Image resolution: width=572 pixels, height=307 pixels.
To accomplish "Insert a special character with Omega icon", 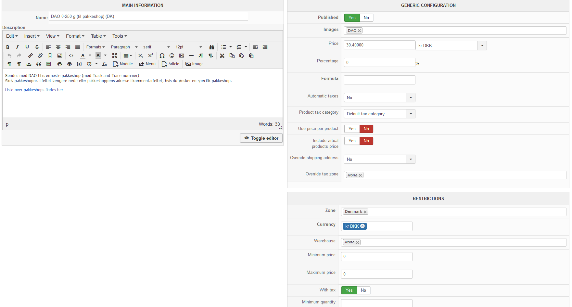I will pyautogui.click(x=162, y=56).
